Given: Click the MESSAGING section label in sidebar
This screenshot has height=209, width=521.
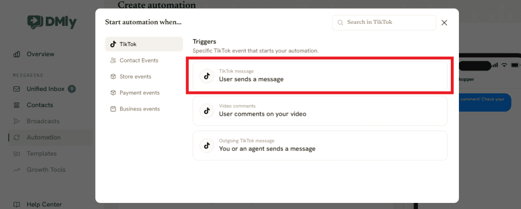Looking at the screenshot, I should 28,75.
